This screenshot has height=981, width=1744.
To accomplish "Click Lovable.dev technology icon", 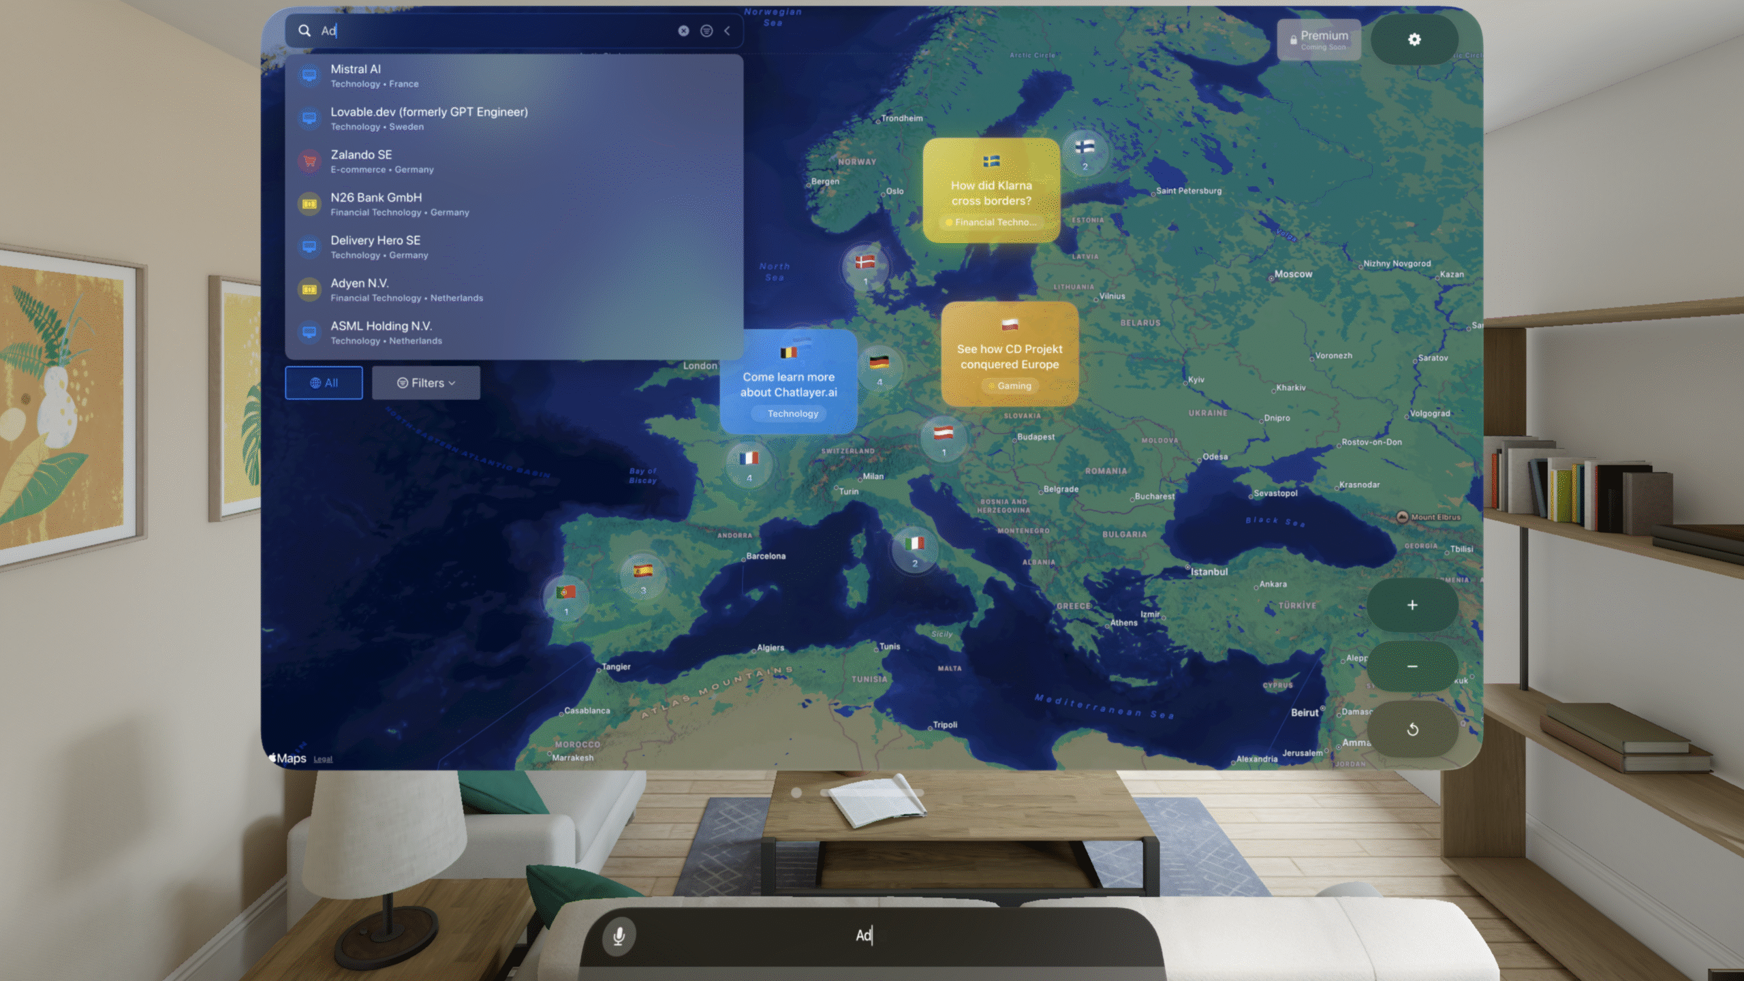I will (x=309, y=119).
